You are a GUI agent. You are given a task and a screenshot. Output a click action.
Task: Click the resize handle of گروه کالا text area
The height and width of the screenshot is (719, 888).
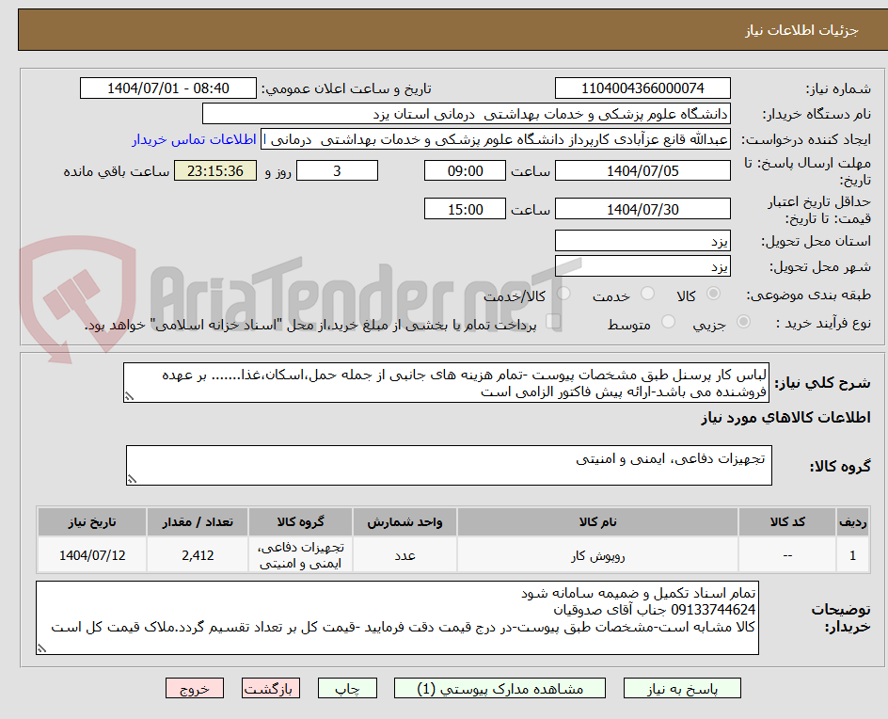[x=134, y=480]
